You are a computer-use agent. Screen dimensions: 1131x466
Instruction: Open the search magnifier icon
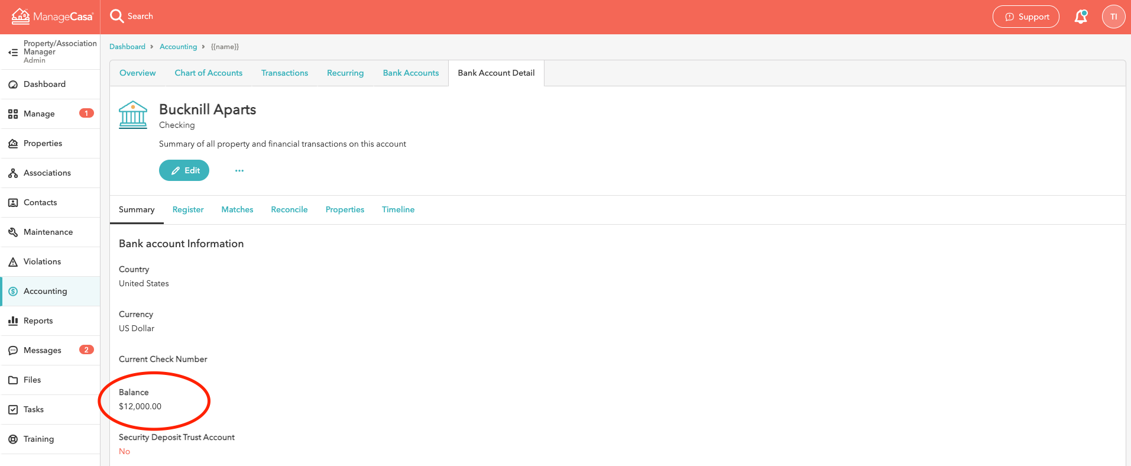click(x=116, y=16)
